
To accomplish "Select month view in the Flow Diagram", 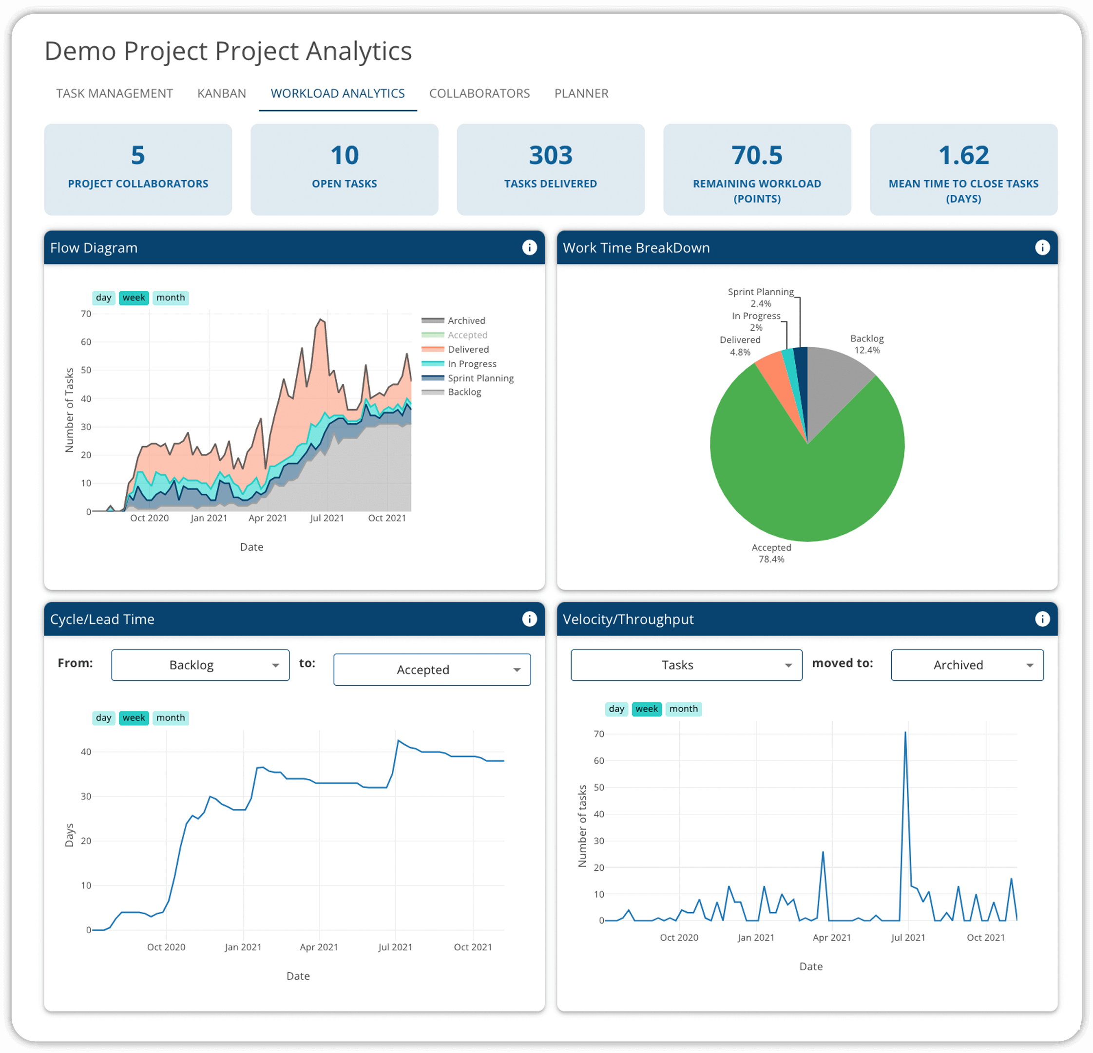I will pyautogui.click(x=170, y=298).
